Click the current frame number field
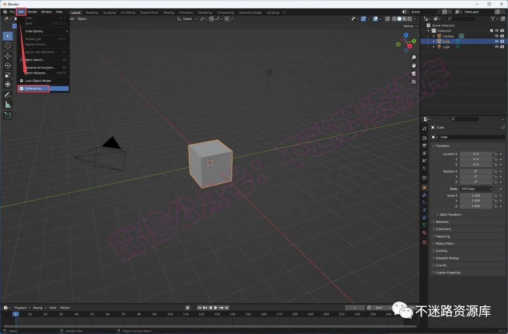Screen dimensions: 508x334 (355, 308)
